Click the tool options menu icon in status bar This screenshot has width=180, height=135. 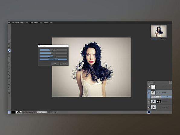point(9,112)
